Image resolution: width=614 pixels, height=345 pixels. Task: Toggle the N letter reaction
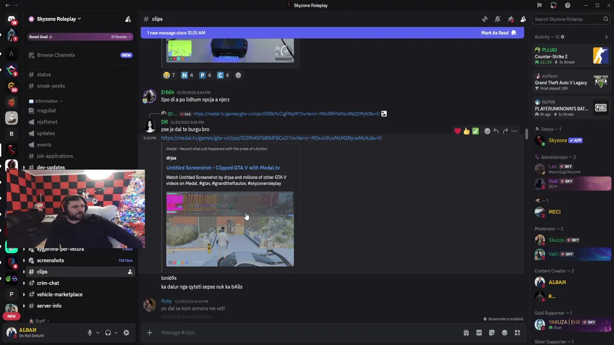[187, 75]
